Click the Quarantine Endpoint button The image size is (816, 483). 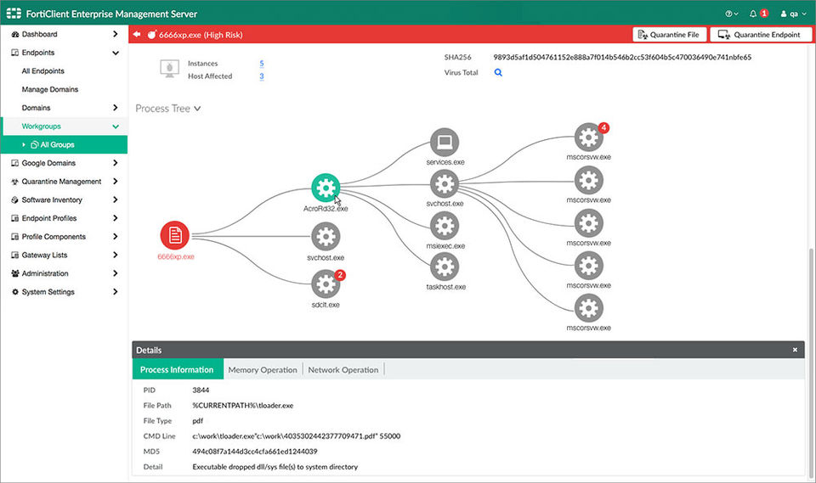(x=760, y=35)
